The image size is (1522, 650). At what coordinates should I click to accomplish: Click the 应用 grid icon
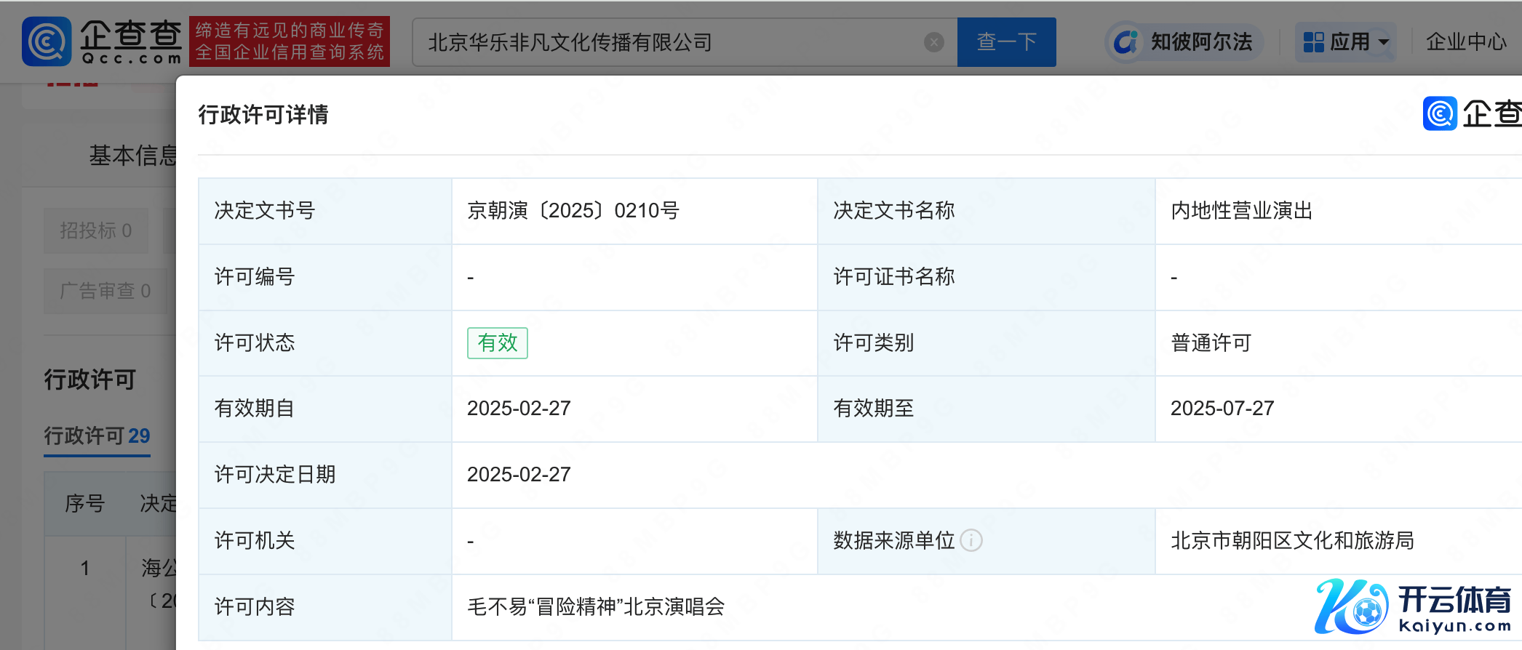click(1313, 42)
